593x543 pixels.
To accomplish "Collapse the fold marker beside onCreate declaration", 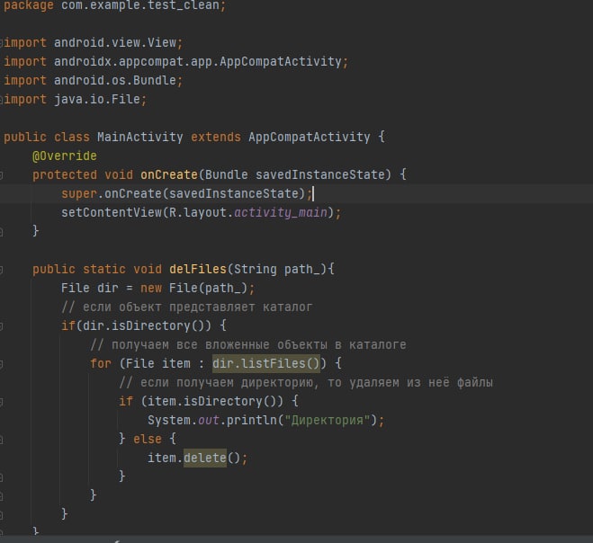I will pyautogui.click(x=1, y=175).
